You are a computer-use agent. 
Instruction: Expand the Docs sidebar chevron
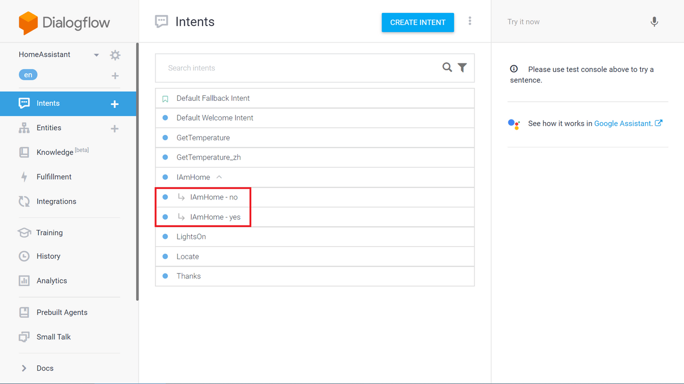pos(24,368)
